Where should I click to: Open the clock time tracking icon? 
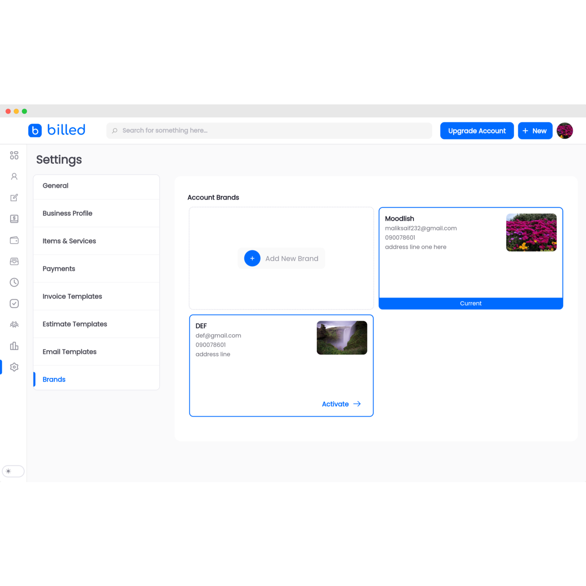[14, 282]
